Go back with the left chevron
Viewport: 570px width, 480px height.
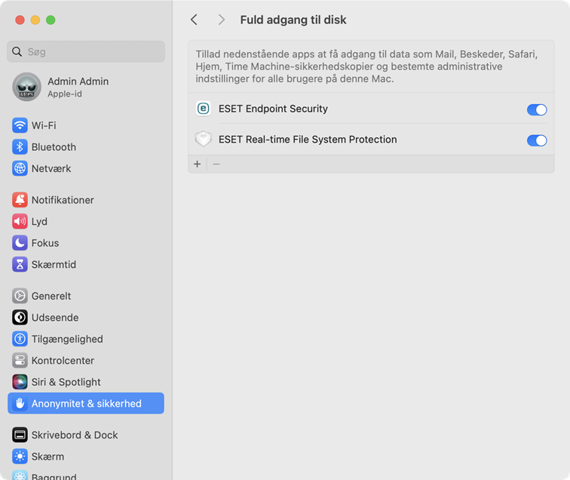point(195,20)
